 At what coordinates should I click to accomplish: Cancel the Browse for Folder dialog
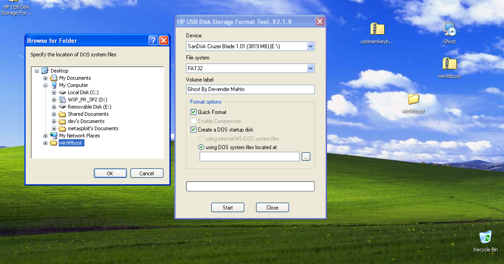point(147,173)
